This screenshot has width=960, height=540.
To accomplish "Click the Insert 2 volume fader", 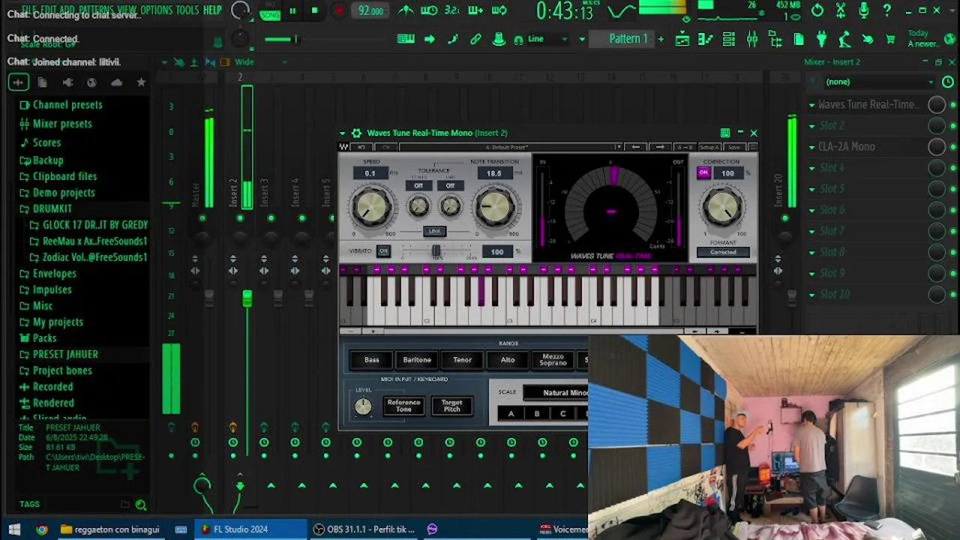I will coord(247,298).
